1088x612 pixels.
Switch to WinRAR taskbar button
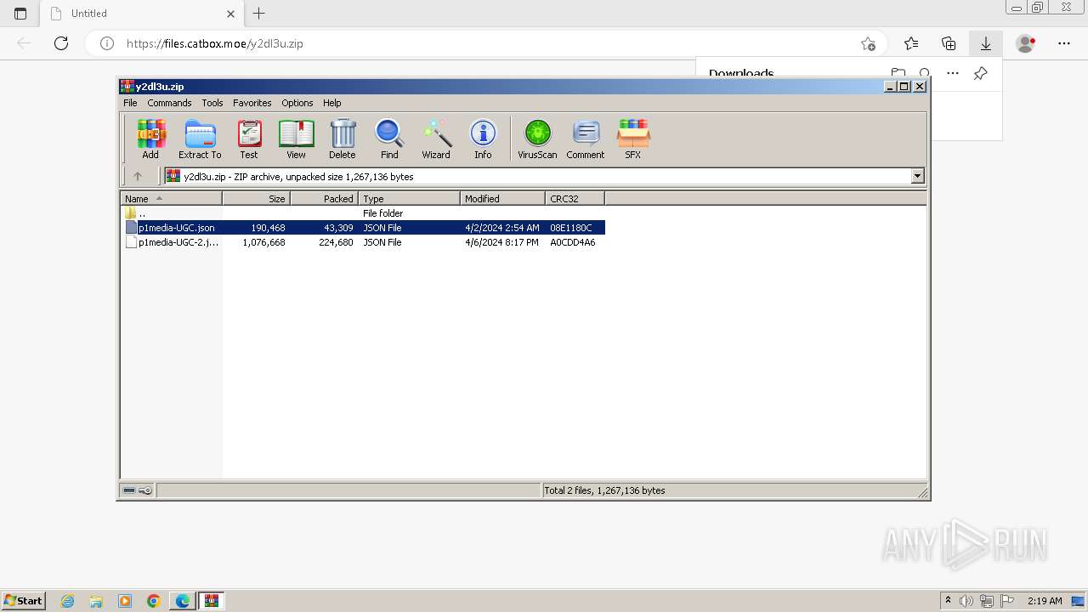tap(212, 601)
